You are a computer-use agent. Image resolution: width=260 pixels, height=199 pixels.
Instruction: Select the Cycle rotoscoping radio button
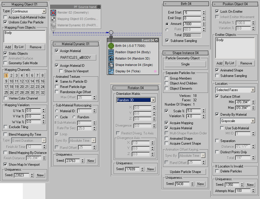click(57, 117)
